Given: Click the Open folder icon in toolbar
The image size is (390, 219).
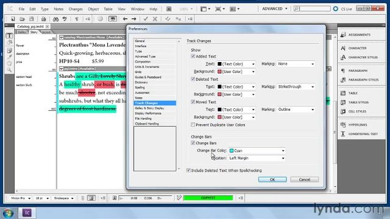Looking at the screenshot, I should coord(22,19).
